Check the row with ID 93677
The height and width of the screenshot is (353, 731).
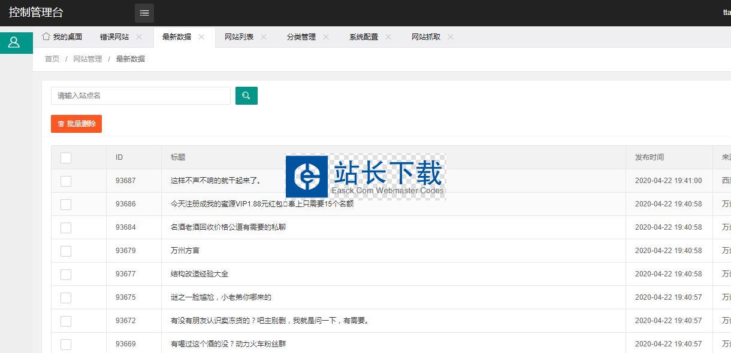click(66, 275)
